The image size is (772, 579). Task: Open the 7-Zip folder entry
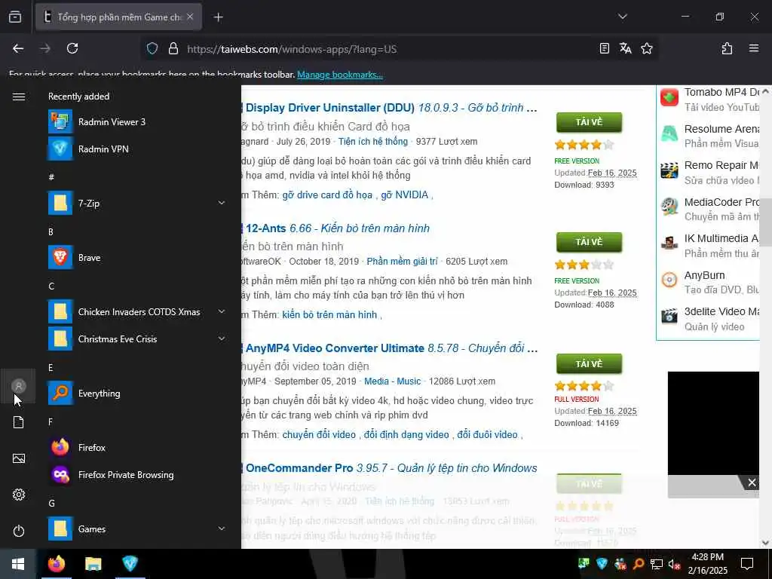coord(138,203)
